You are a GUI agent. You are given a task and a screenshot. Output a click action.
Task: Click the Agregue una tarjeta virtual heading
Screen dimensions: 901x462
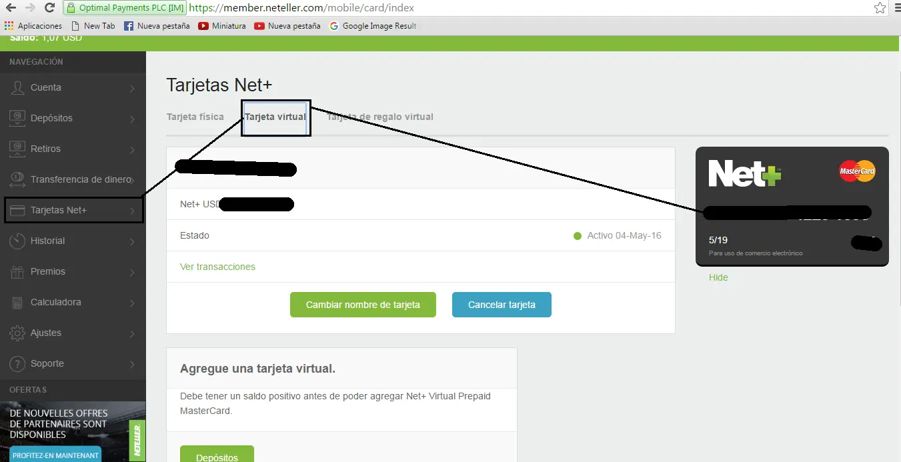point(257,369)
